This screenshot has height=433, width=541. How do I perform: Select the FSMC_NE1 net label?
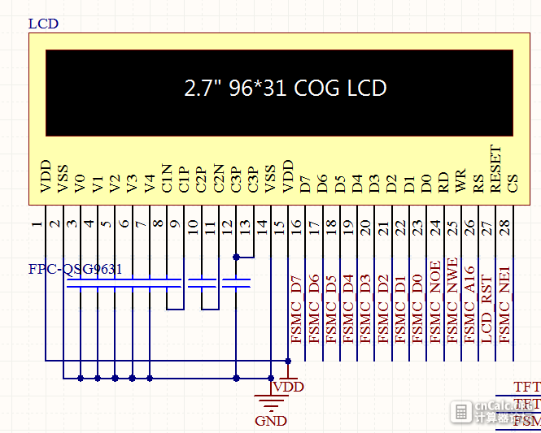[504, 305]
